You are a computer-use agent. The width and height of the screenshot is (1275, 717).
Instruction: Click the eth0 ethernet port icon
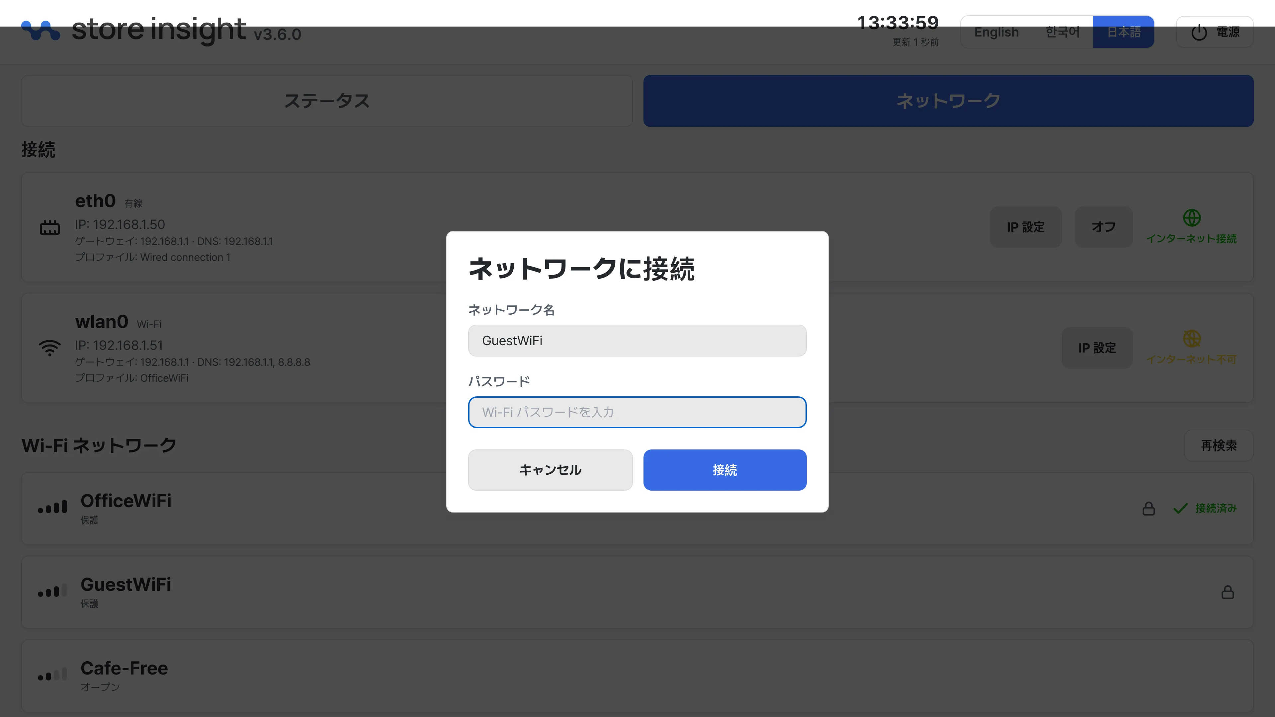(49, 228)
